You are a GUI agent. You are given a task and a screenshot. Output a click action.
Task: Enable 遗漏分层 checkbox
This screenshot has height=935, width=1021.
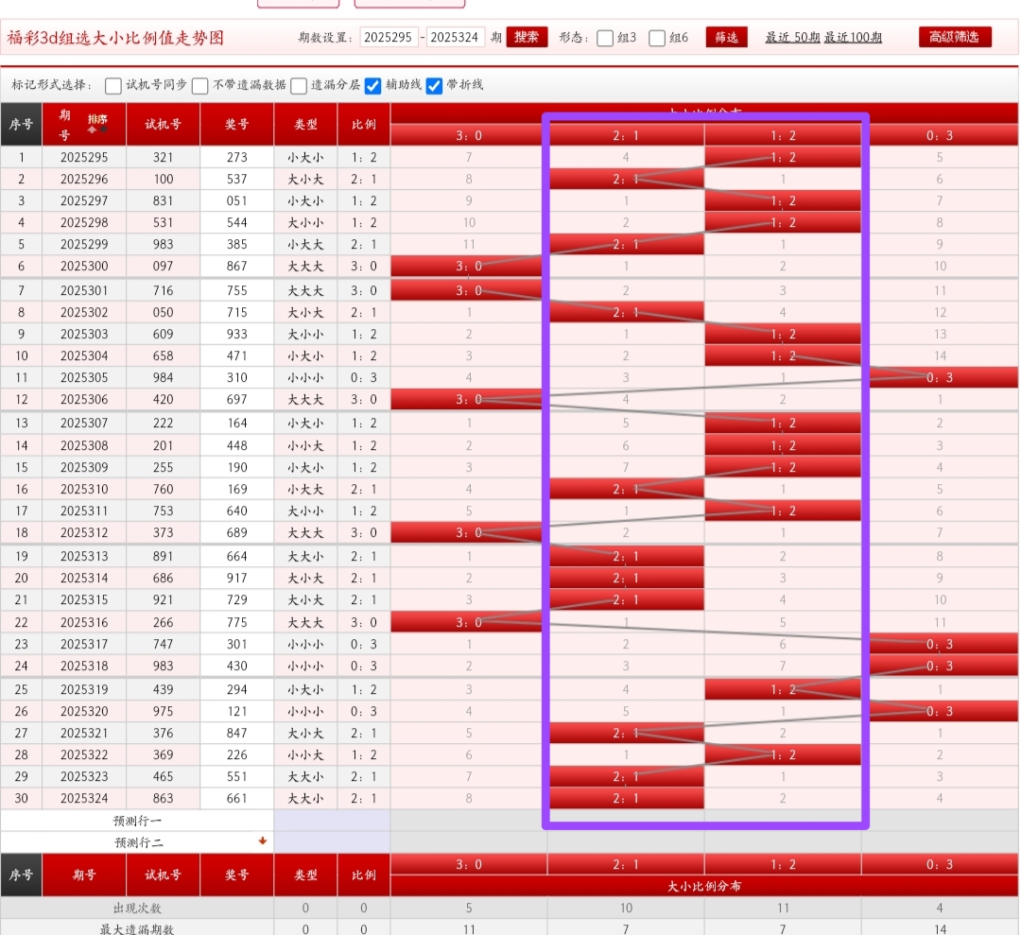pyautogui.click(x=298, y=85)
